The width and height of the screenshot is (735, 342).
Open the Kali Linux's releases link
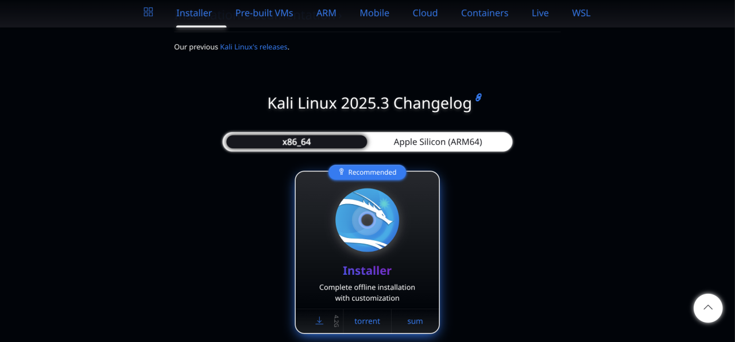point(253,47)
